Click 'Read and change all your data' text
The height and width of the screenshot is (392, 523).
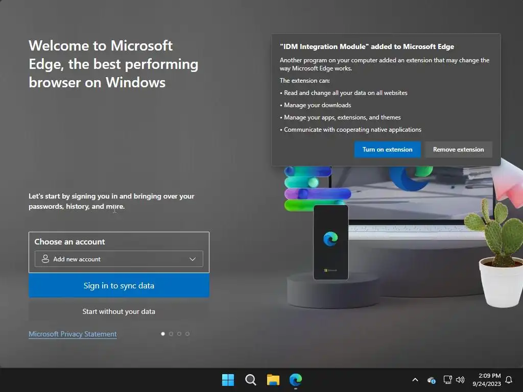point(346,93)
